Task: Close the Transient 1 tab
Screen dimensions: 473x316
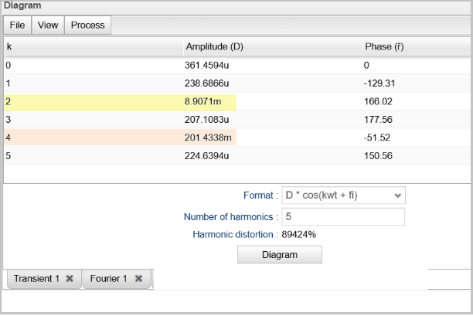Action: (70, 279)
